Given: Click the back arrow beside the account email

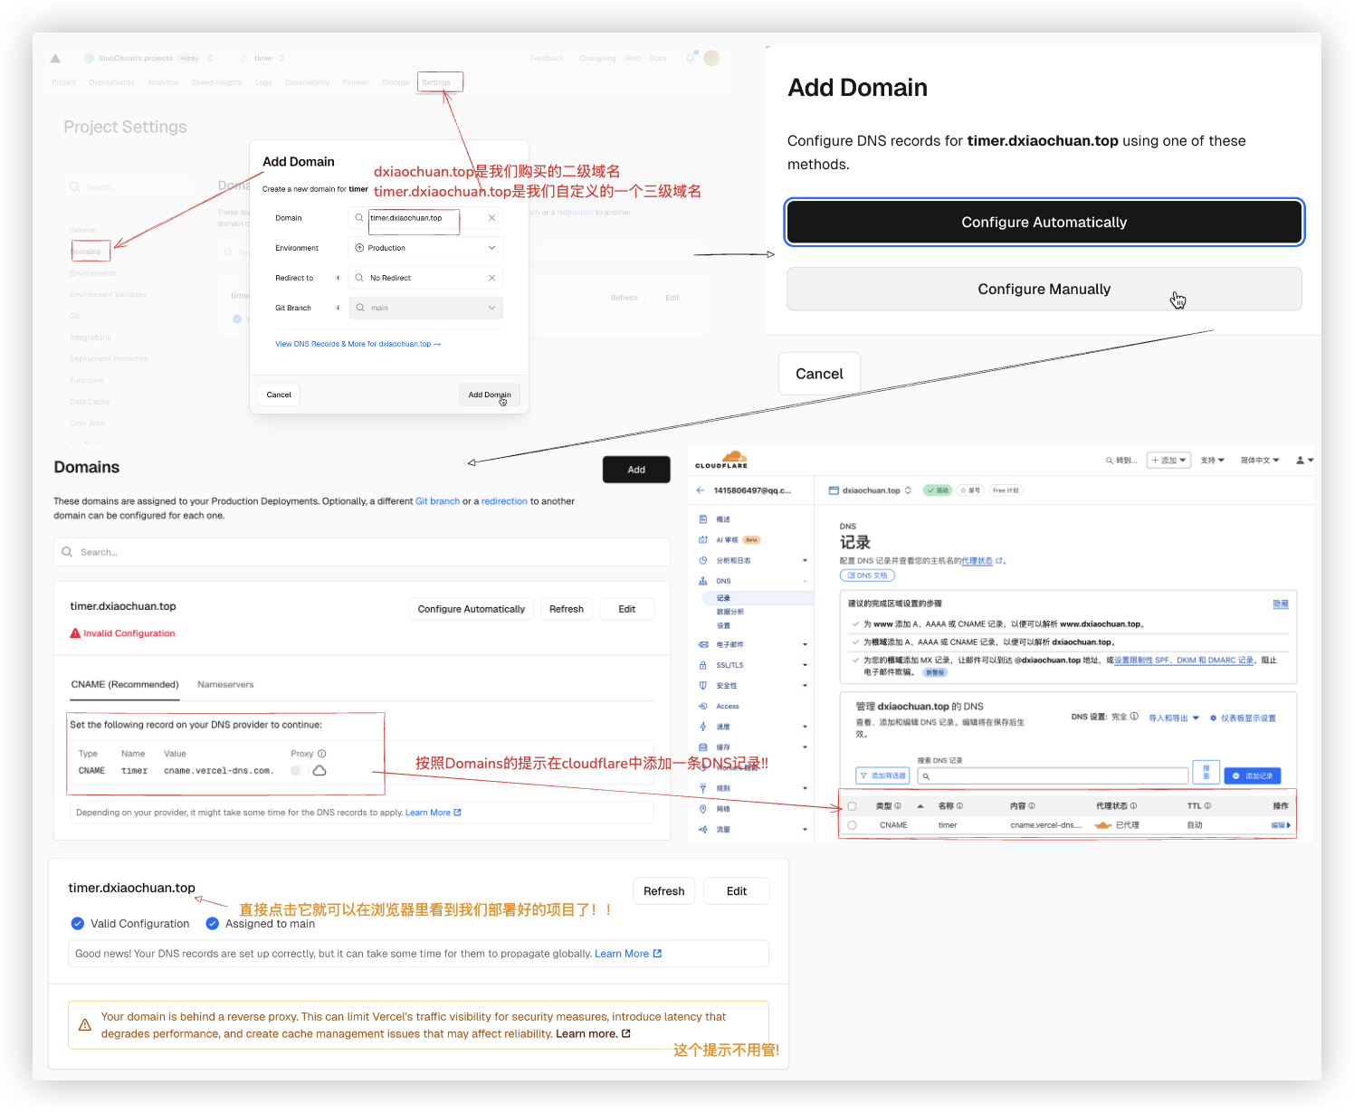Looking at the screenshot, I should (701, 490).
